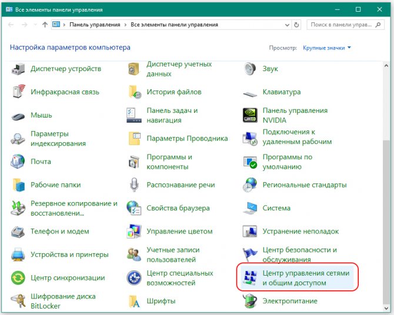Open Диспетчер устройств icon
Viewport: 394px width, 315px height.
click(x=18, y=69)
